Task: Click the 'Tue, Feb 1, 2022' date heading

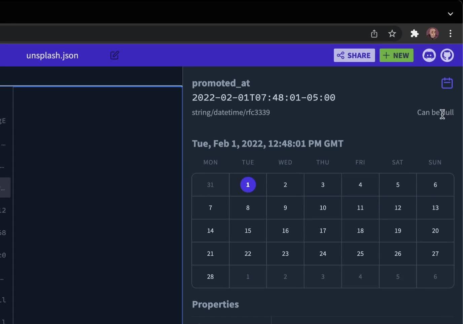Action: [x=268, y=143]
